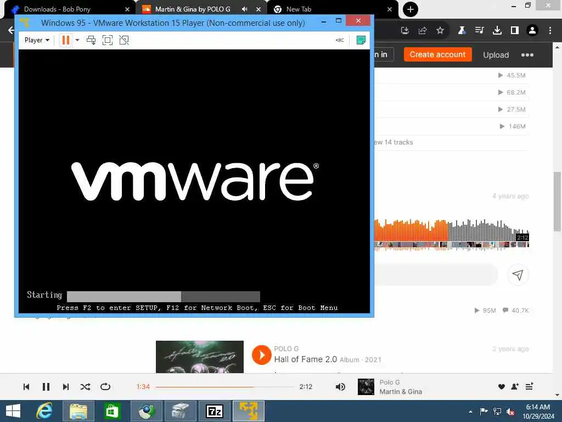Viewport: 562px width, 422px height.
Task: Click the track row with 146M plays
Action: click(452, 126)
